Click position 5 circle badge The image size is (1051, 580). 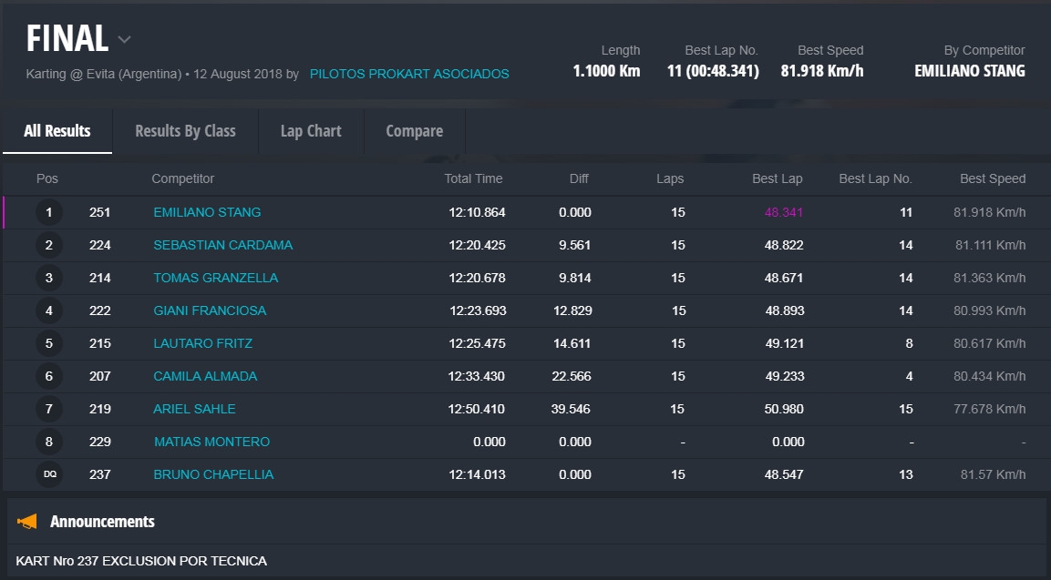(49, 343)
